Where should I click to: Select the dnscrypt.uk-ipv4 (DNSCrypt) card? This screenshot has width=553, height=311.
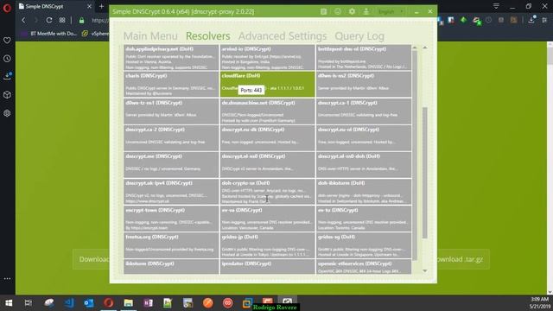coord(171,192)
